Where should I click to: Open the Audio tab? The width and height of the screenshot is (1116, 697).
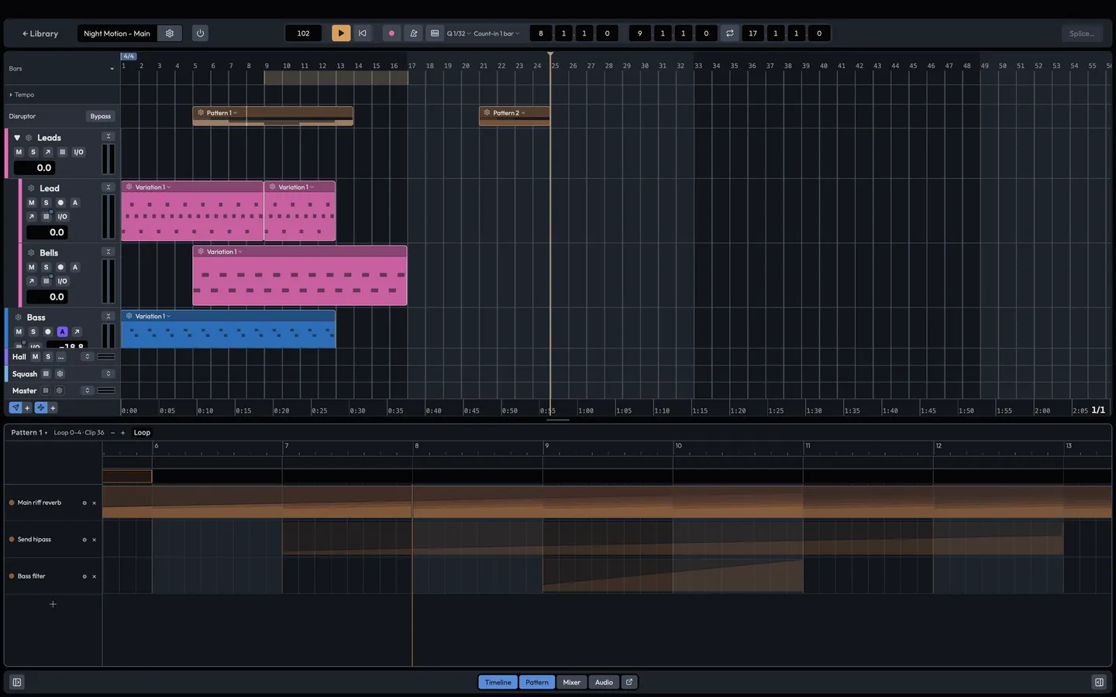604,682
